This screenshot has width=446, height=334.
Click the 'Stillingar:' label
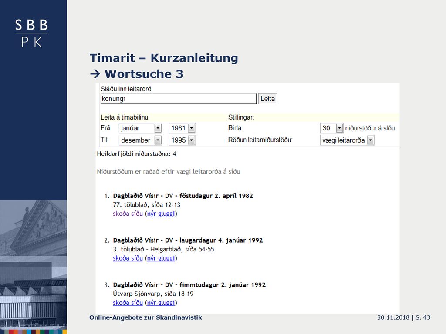pyautogui.click(x=241, y=117)
